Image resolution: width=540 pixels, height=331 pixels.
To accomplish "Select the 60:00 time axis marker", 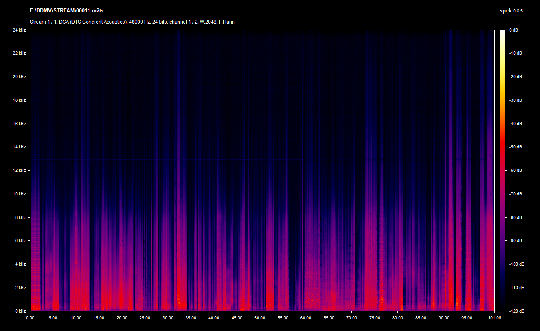I will 306,318.
